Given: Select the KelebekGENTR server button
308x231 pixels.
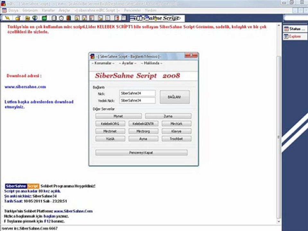Looking at the screenshot, I should [x=143, y=124].
